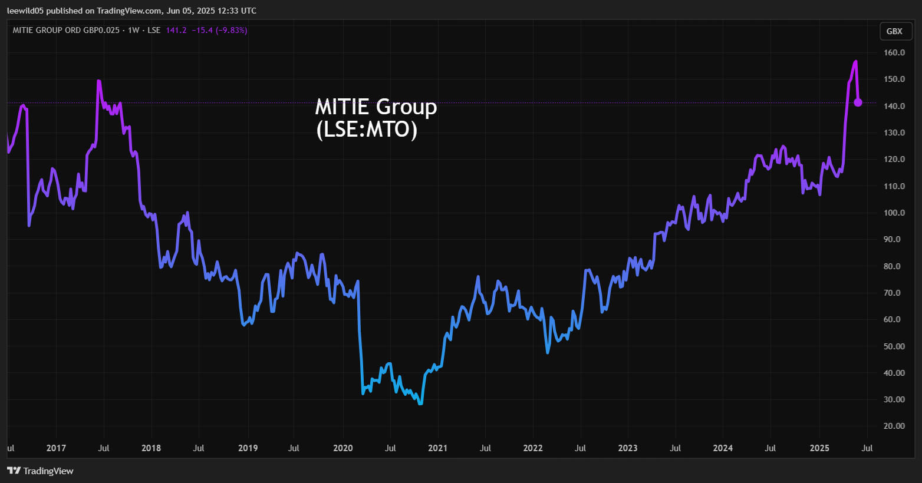Click the 2019 time axis label
The width and height of the screenshot is (922, 483).
click(x=248, y=448)
